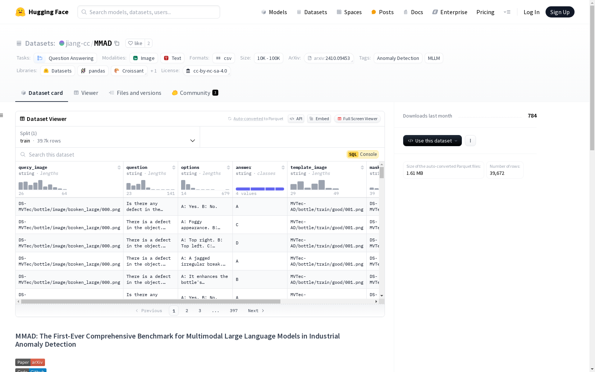Click the csv format tag

[x=224, y=58]
